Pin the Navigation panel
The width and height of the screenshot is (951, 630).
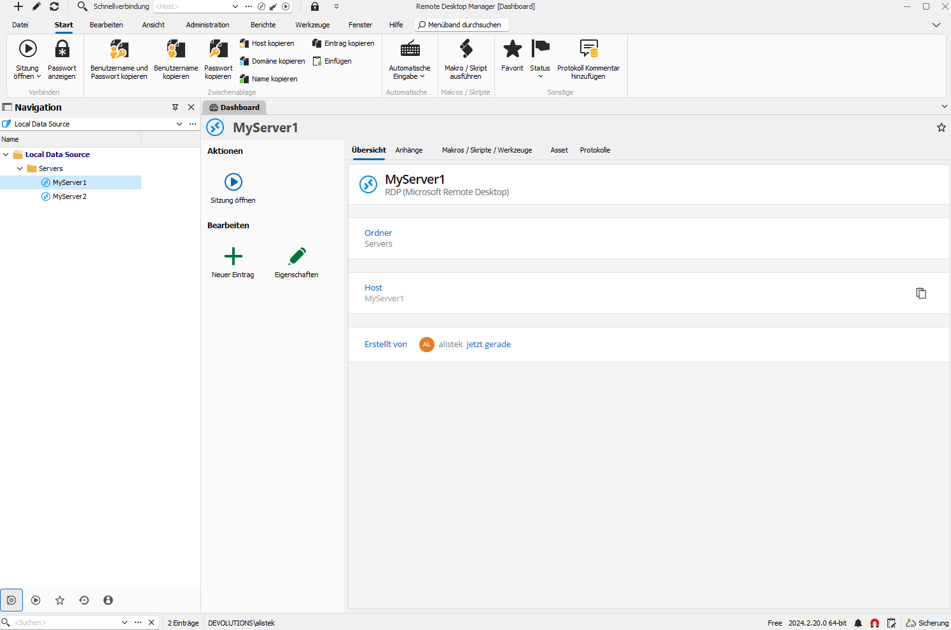point(176,107)
